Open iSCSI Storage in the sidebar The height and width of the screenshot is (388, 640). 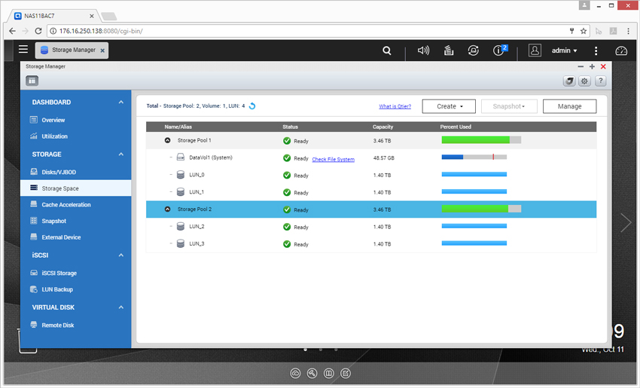pyautogui.click(x=59, y=273)
